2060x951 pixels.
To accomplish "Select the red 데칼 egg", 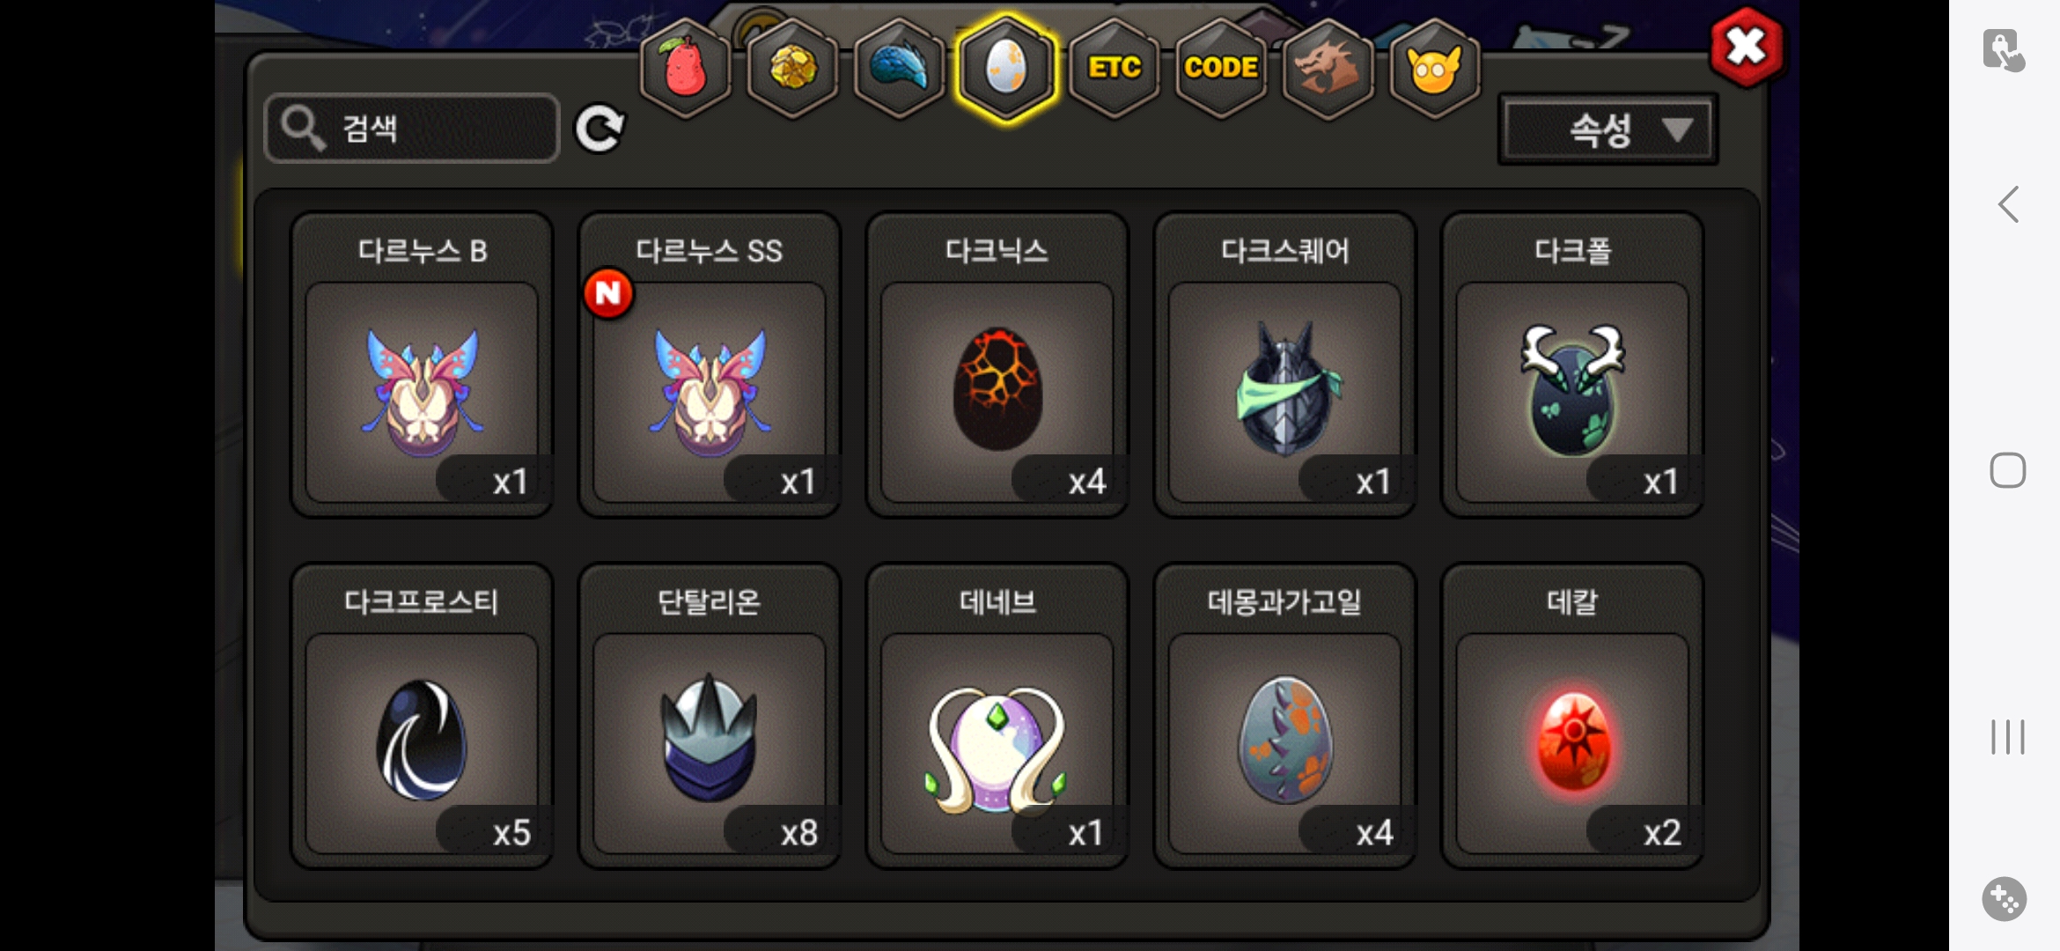I will (x=1572, y=717).
